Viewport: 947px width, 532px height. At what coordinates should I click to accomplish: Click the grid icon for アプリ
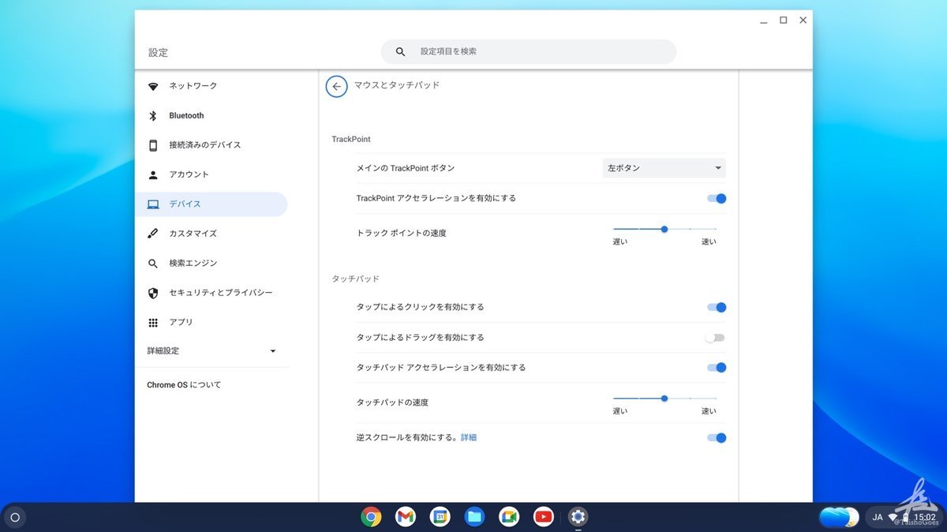[153, 323]
